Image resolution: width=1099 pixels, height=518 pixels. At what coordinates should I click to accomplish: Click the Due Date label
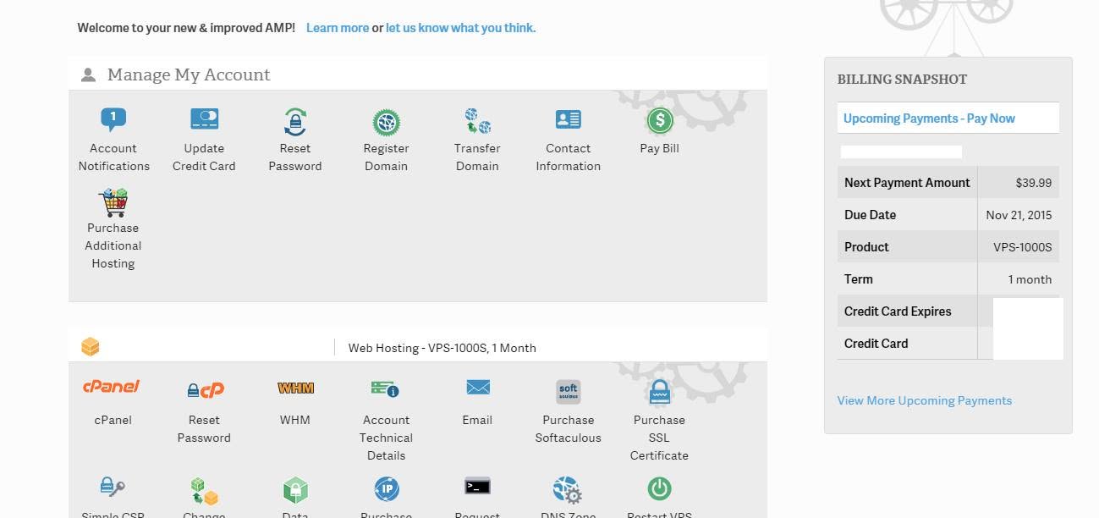tap(870, 215)
